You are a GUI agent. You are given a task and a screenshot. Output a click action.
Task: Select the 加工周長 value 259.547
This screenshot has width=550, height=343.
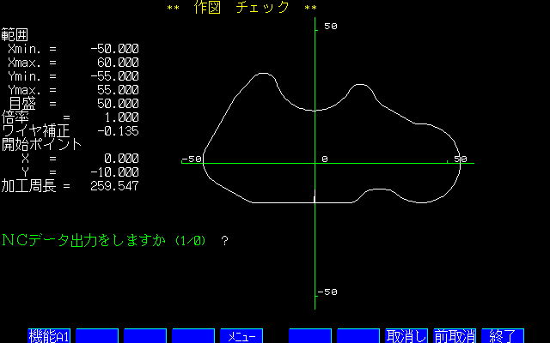114,186
